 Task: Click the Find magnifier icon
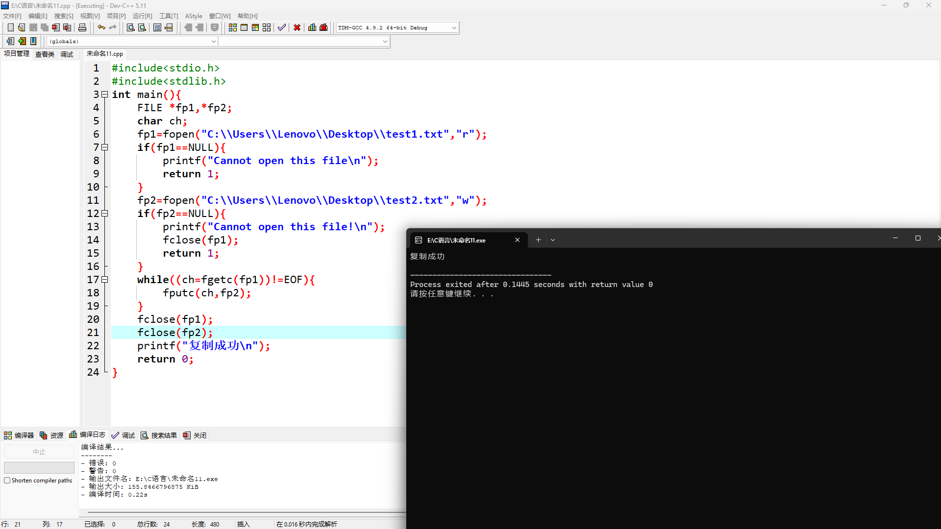130,27
